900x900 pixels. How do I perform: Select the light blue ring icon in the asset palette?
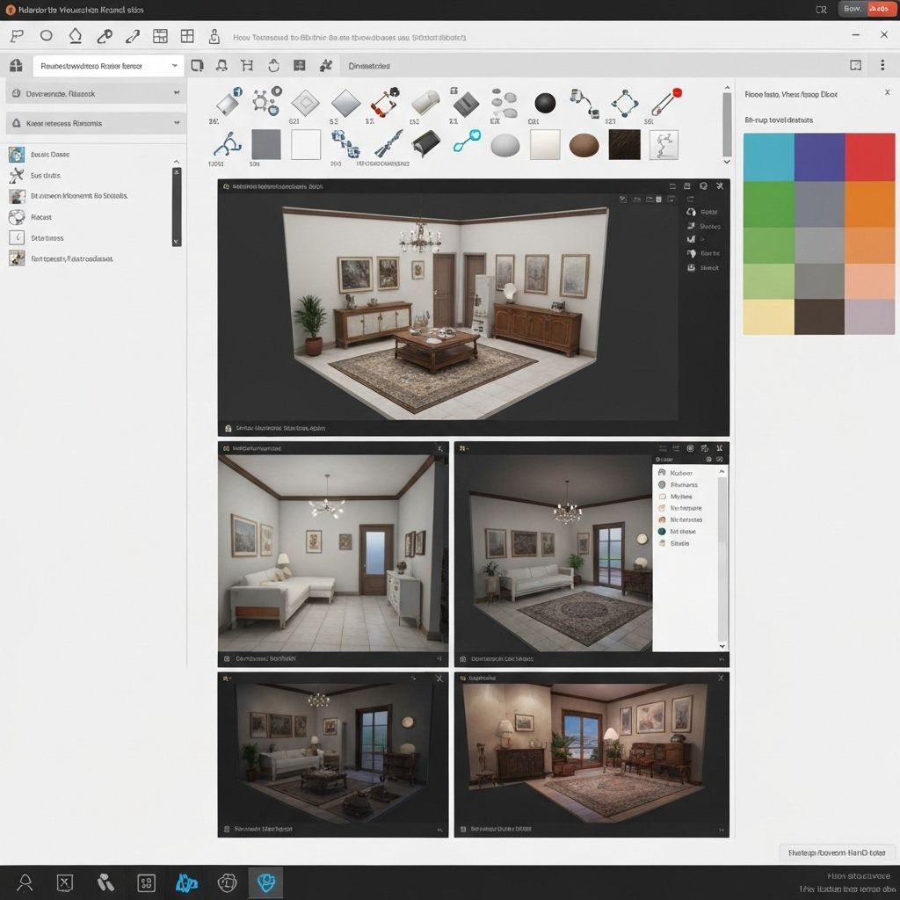tap(467, 141)
